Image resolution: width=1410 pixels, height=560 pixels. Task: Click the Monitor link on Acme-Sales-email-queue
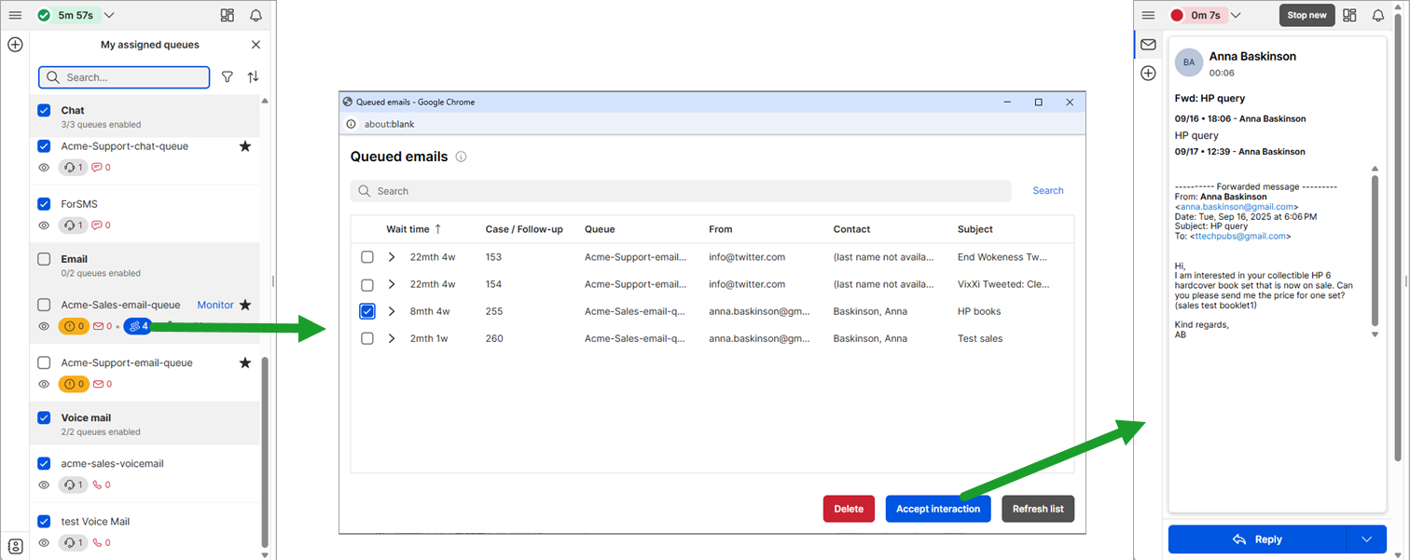[x=215, y=305]
